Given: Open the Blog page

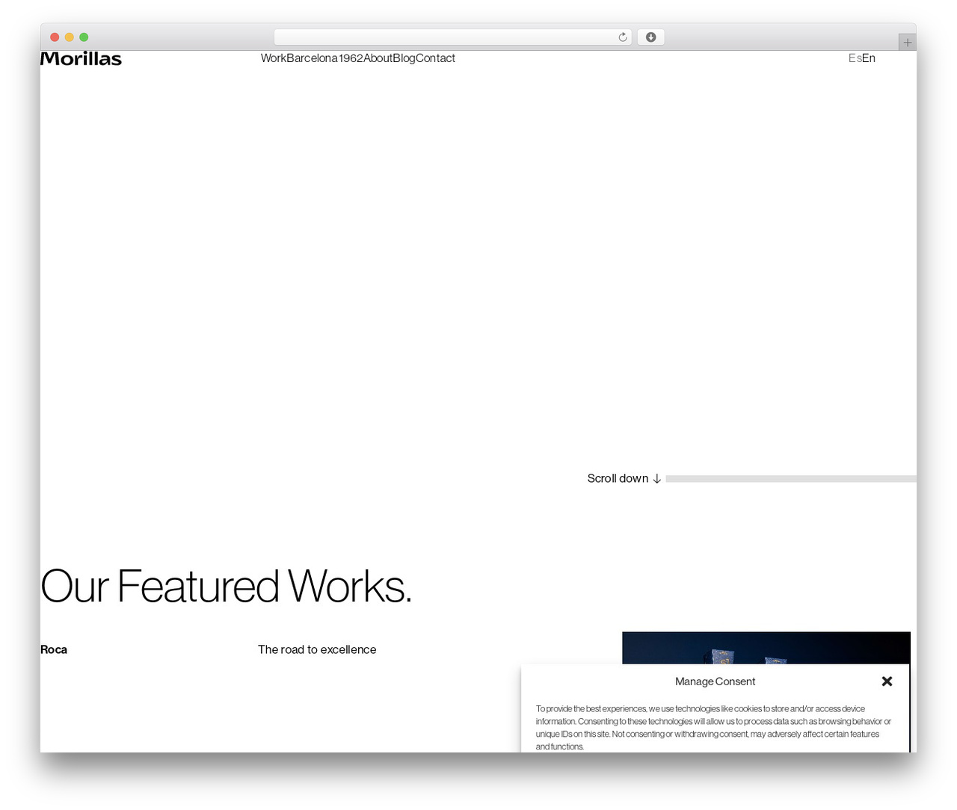Looking at the screenshot, I should point(404,58).
